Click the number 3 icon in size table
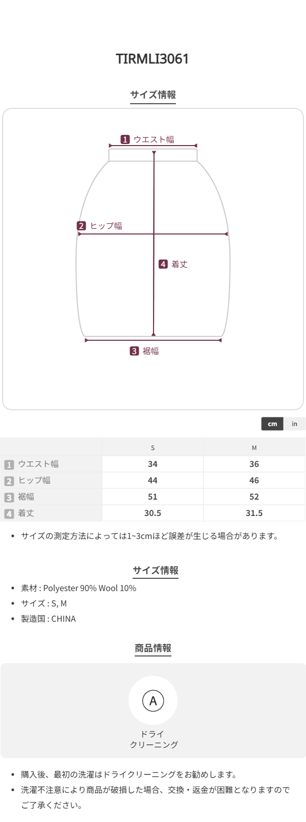This screenshot has width=306, height=822. [9, 498]
